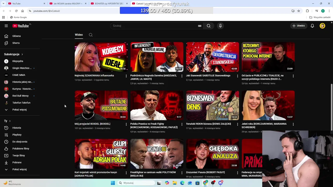Click the search magnifier button
This screenshot has width=333, height=187.
click(209, 26)
